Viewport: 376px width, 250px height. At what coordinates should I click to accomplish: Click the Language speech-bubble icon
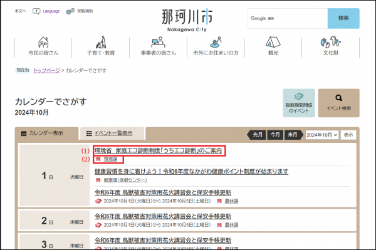tap(36, 11)
